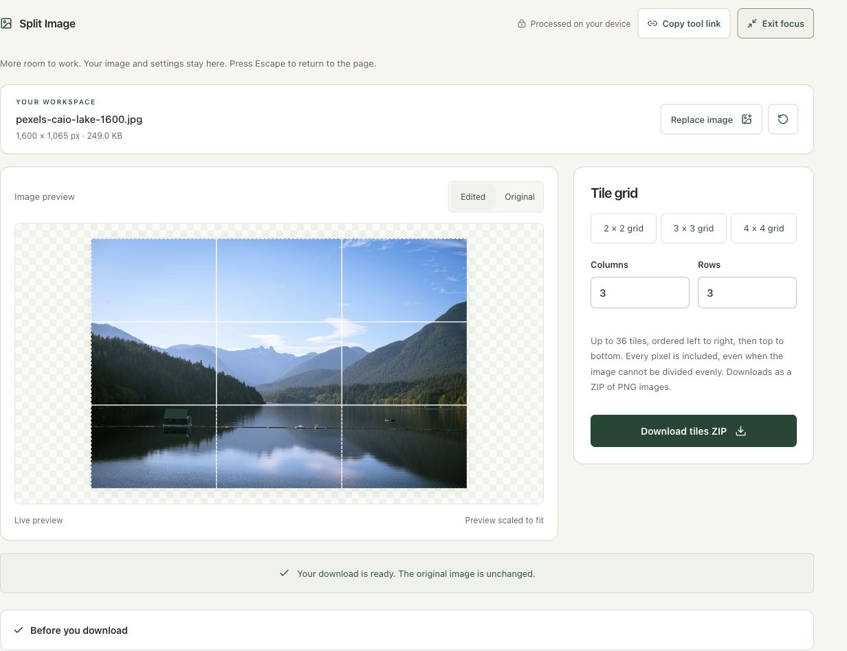
Task: Click the Live preview label
Action: 38,521
